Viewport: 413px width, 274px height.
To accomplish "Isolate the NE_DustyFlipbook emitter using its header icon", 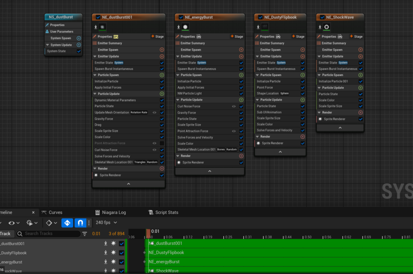I will tap(258, 27).
